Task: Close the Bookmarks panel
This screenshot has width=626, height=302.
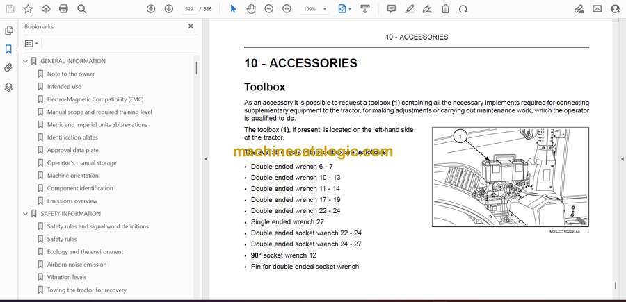Action: coord(191,26)
